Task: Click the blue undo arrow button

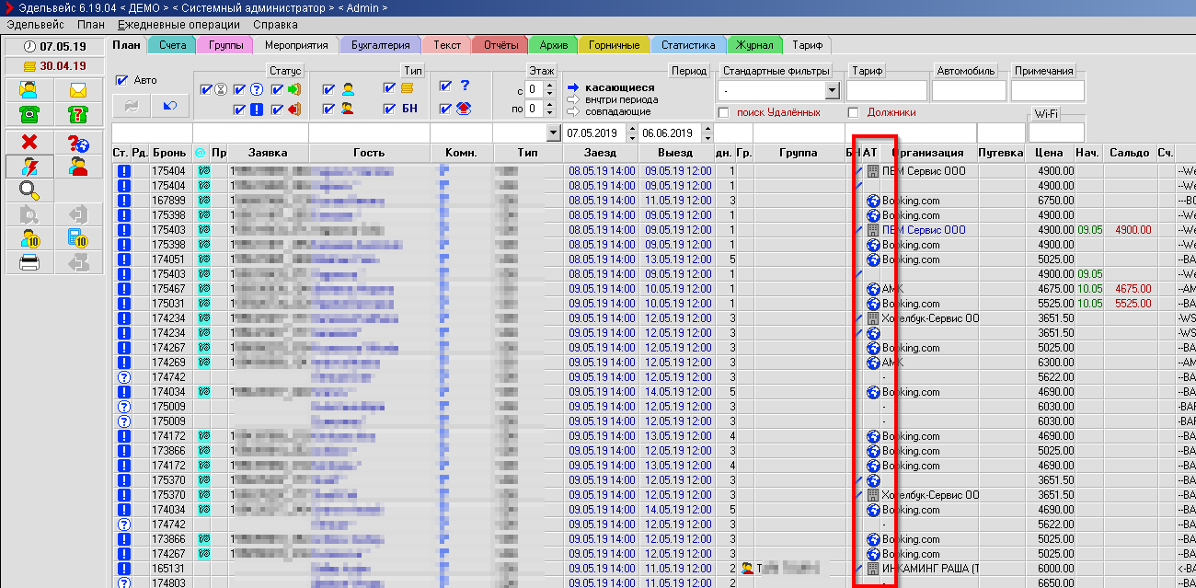Action: click(169, 107)
